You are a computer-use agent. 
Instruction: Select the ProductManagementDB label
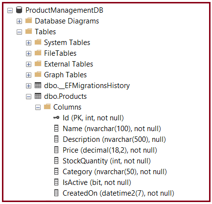(x=65, y=10)
